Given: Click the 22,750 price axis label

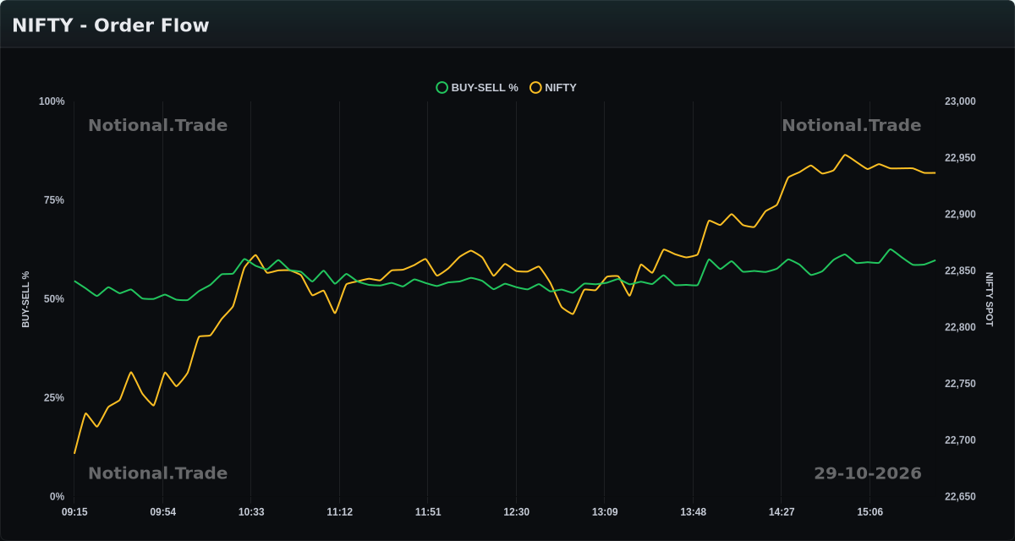Looking at the screenshot, I should [960, 384].
